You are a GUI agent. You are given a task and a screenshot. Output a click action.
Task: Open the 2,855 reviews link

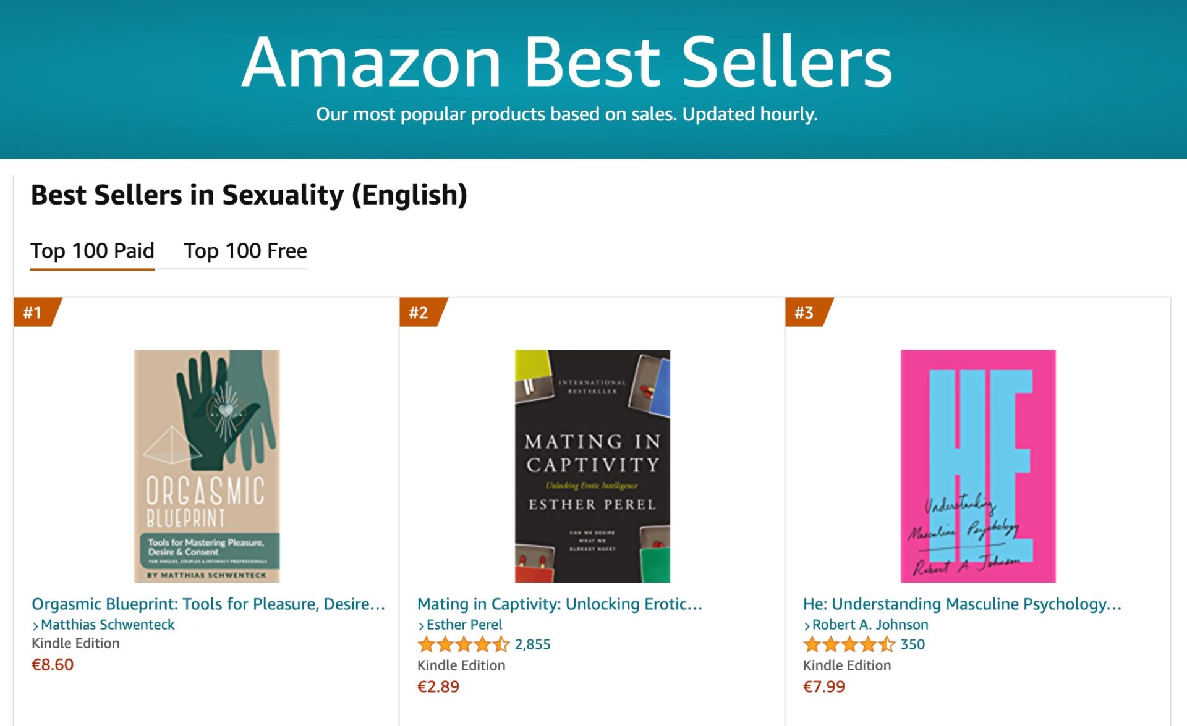click(532, 644)
